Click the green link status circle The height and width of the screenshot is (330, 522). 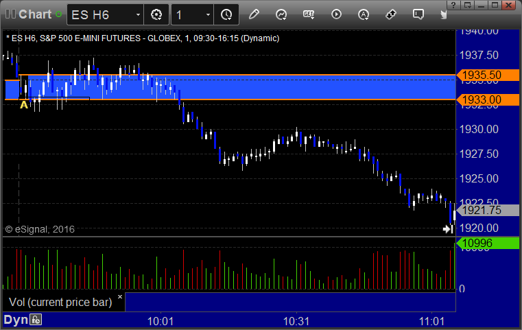click(x=58, y=14)
